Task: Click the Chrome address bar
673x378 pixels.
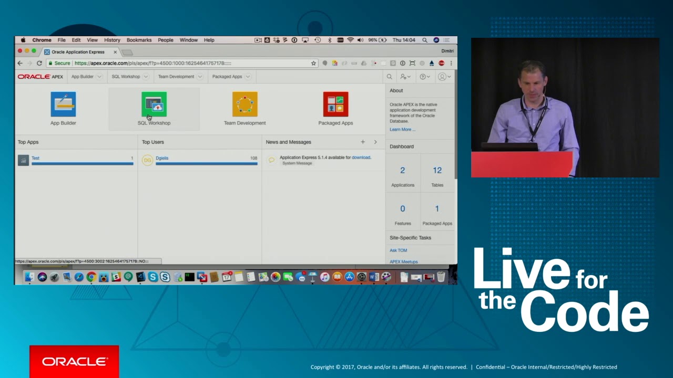Action: click(x=182, y=63)
